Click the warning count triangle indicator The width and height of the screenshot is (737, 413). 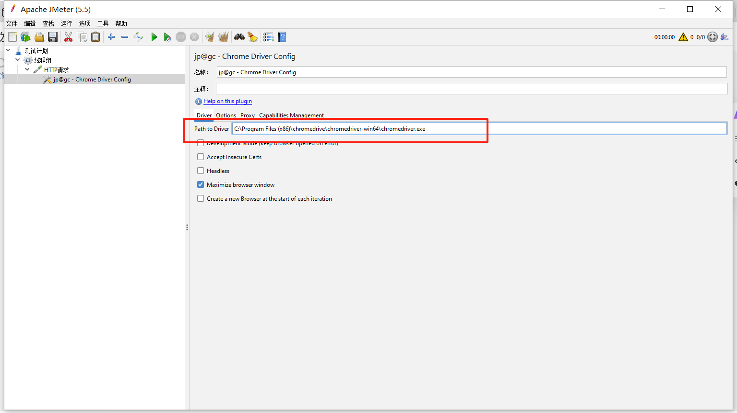click(x=683, y=37)
